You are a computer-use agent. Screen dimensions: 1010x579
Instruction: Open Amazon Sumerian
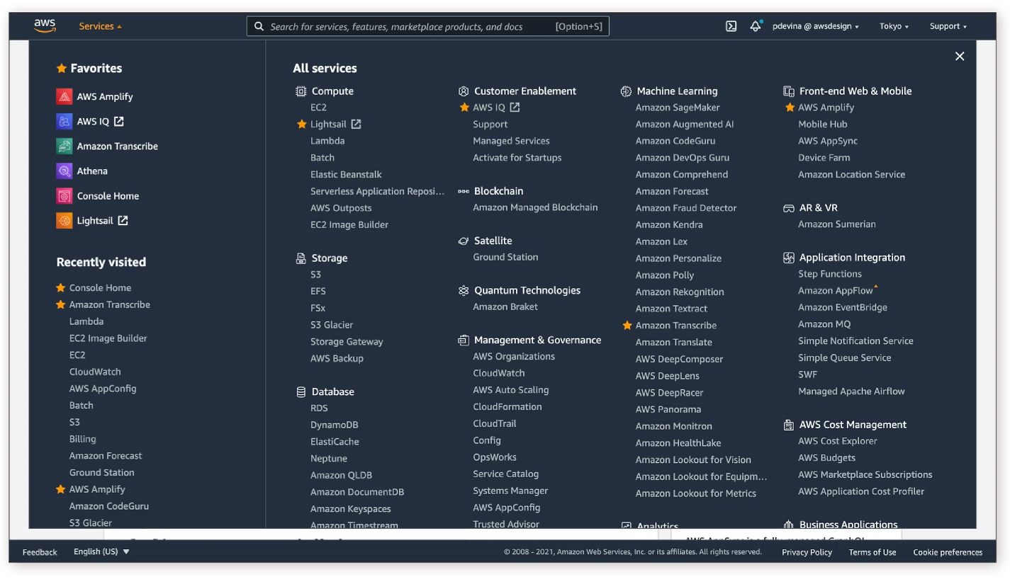click(x=837, y=224)
